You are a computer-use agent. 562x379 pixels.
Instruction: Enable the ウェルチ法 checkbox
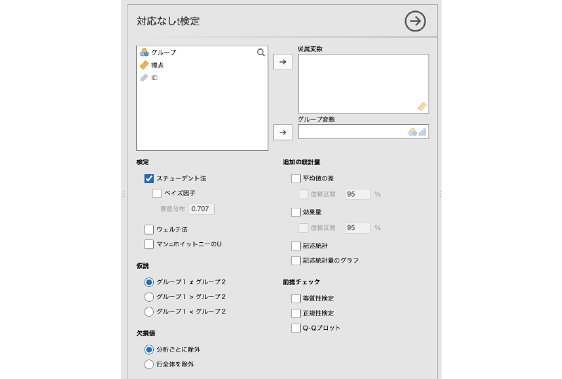click(x=149, y=229)
